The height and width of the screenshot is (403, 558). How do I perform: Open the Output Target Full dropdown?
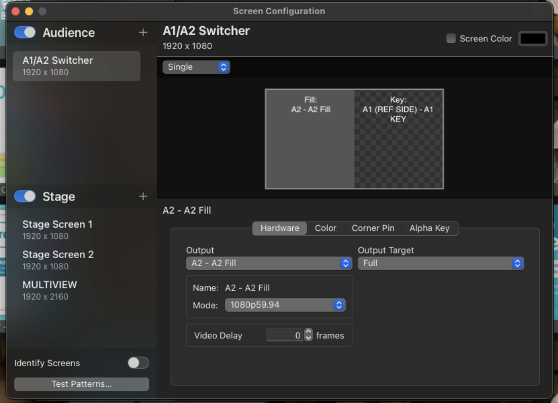click(x=441, y=263)
